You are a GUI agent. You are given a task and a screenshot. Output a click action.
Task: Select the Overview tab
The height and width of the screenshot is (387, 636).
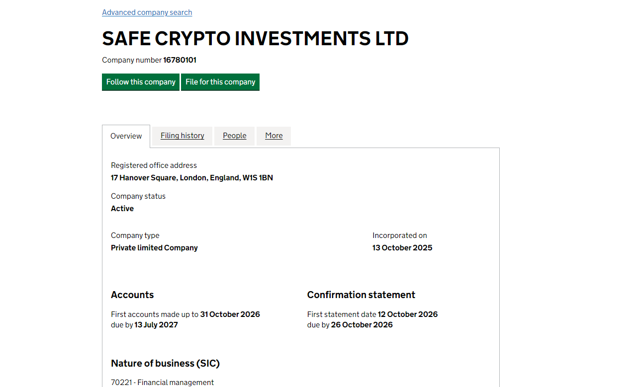126,136
